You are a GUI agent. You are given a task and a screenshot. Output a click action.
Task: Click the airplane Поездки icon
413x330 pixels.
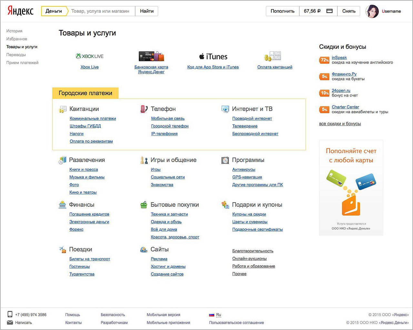(63, 249)
